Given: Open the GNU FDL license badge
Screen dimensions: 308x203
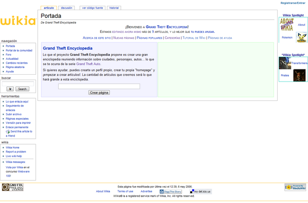Looking at the screenshot, I should (x=13, y=187).
